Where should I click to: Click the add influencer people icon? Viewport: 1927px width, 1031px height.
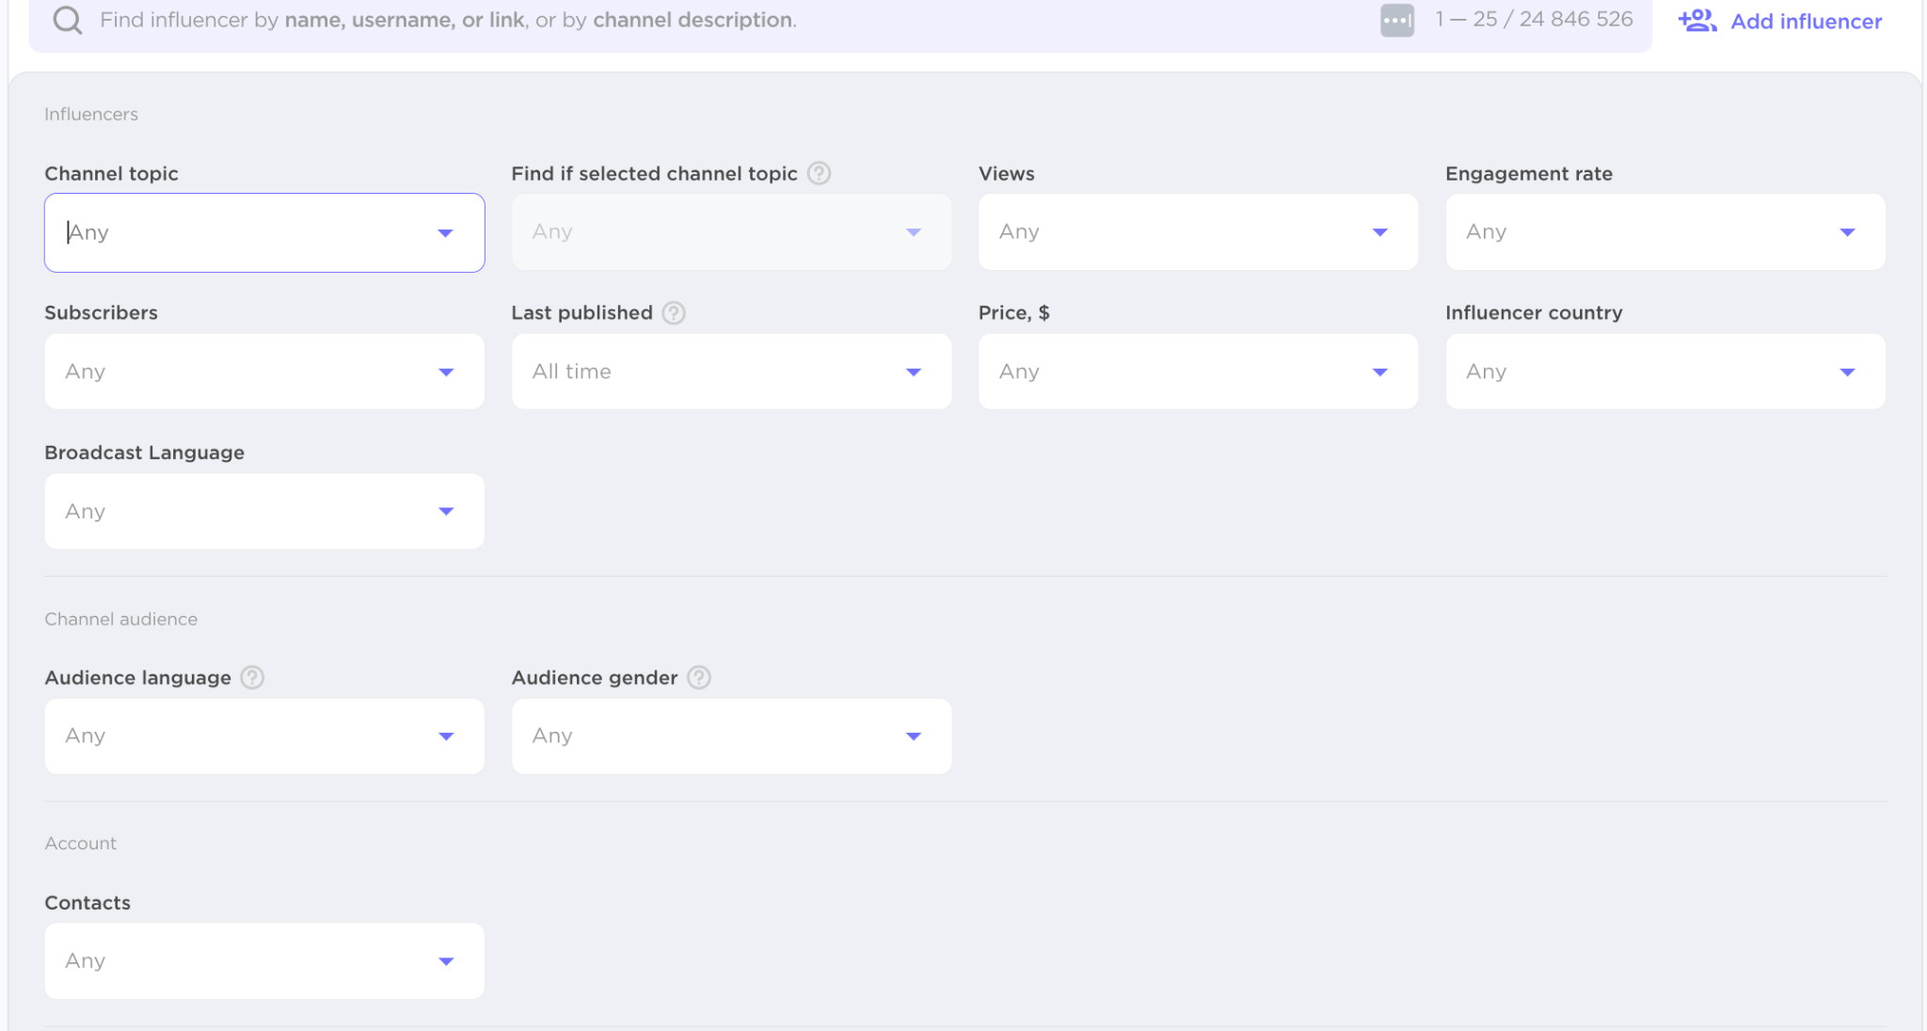1696,20
